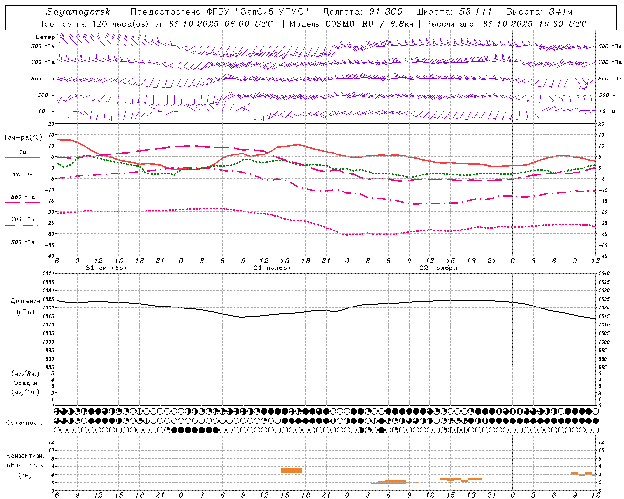This screenshot has width=624, height=499.
Task: Click the '01 ноября' date label
Action: tap(273, 268)
